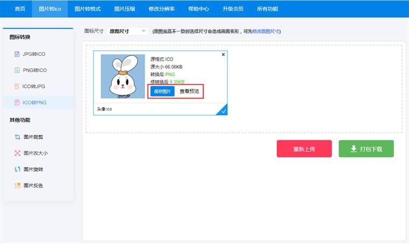Image resolution: width=409 pixels, height=244 pixels.
Task: Click the 图片反色 invert icon
Action: point(17,185)
